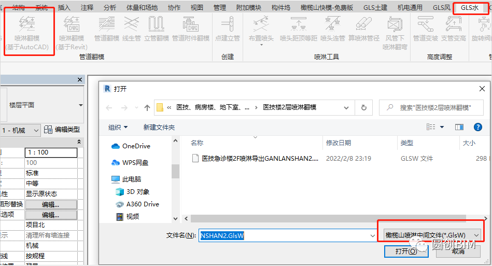The height and width of the screenshot is (266, 492).
Task: Select A360 Drive in navigation pane
Action: click(137, 204)
